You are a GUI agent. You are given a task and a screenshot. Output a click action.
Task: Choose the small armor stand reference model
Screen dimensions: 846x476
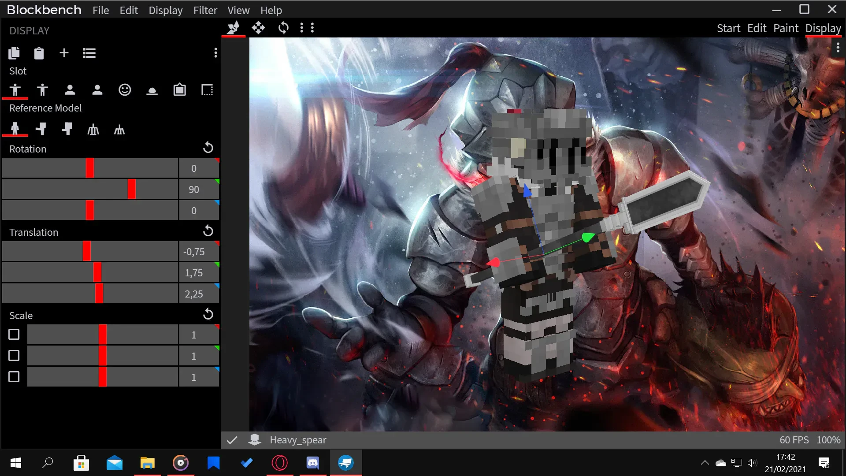119,130
